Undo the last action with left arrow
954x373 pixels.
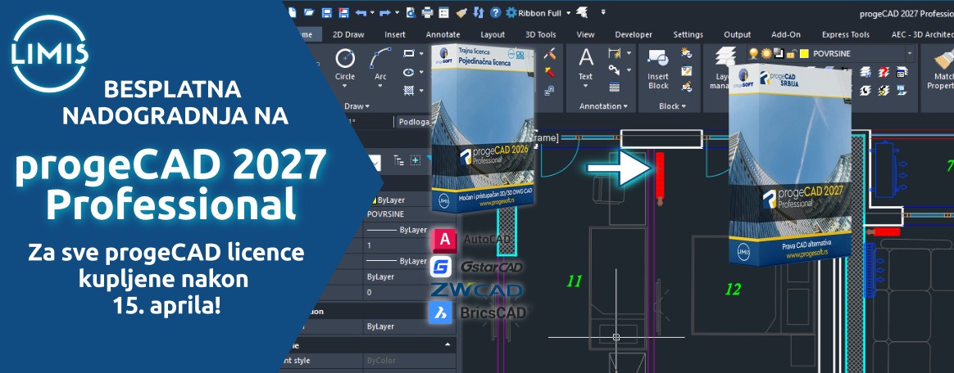(x=361, y=13)
